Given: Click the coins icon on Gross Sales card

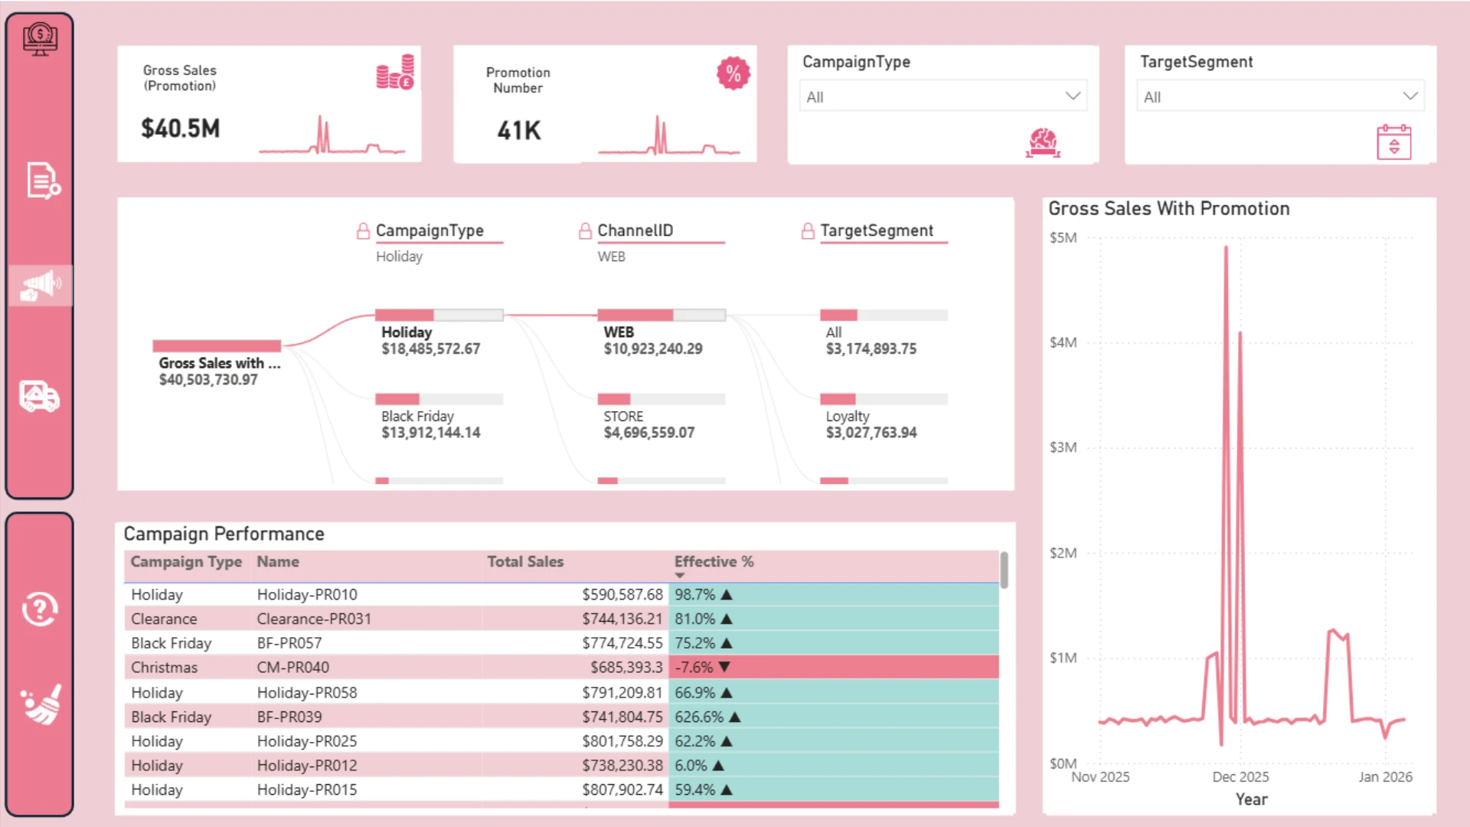Looking at the screenshot, I should coord(395,72).
